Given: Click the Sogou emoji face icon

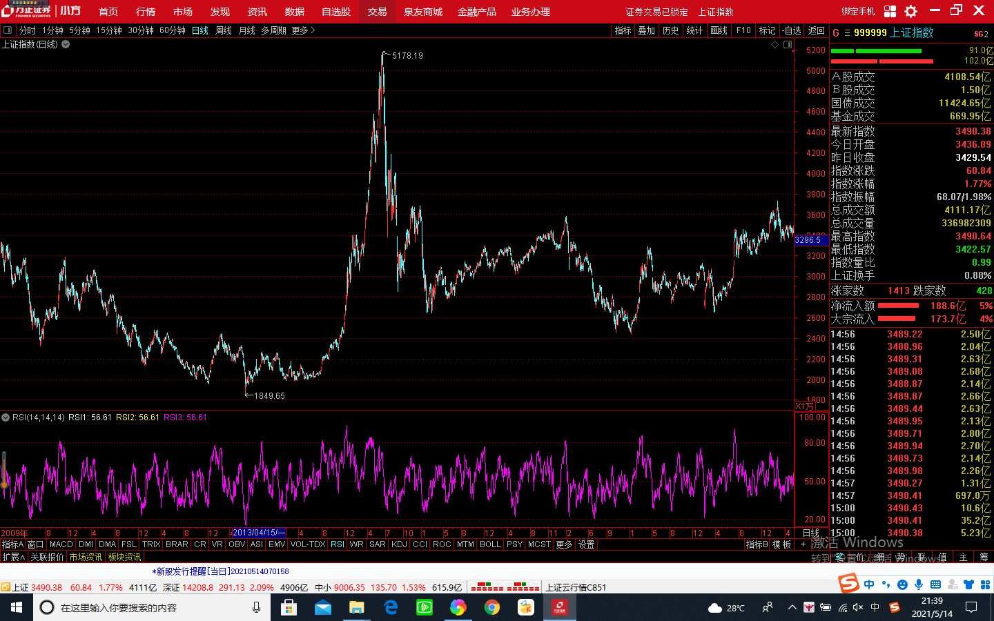Looking at the screenshot, I should tap(902, 584).
